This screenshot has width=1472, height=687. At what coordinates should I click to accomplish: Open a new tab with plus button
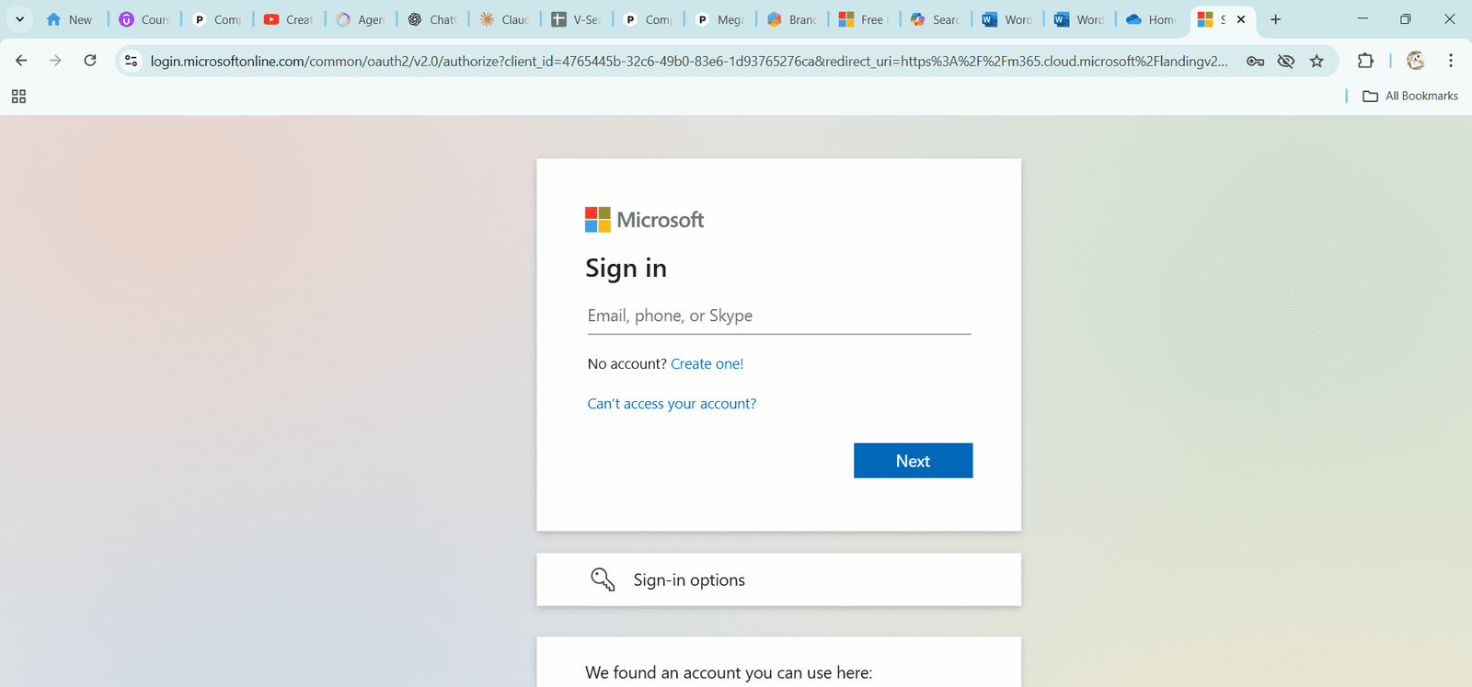pyautogui.click(x=1275, y=19)
